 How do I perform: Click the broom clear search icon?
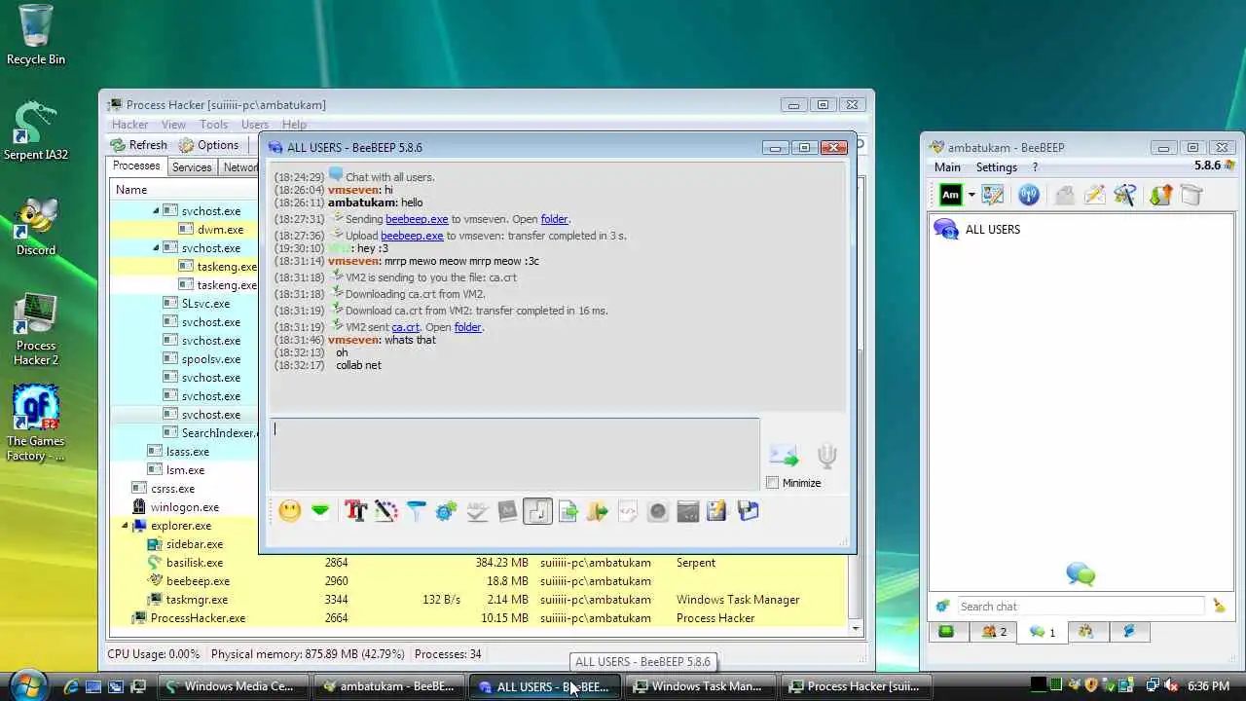click(x=1219, y=607)
